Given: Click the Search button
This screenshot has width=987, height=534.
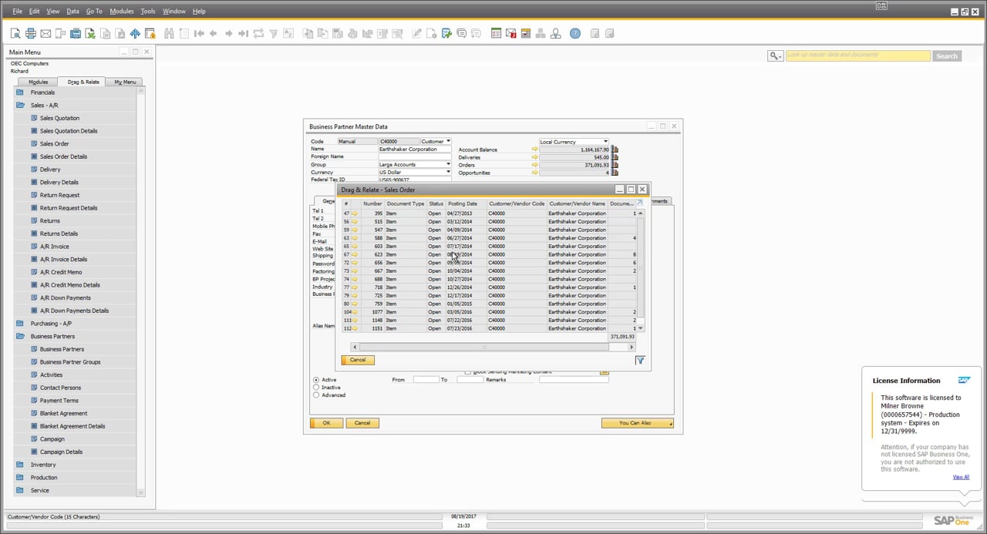Looking at the screenshot, I should click(947, 55).
